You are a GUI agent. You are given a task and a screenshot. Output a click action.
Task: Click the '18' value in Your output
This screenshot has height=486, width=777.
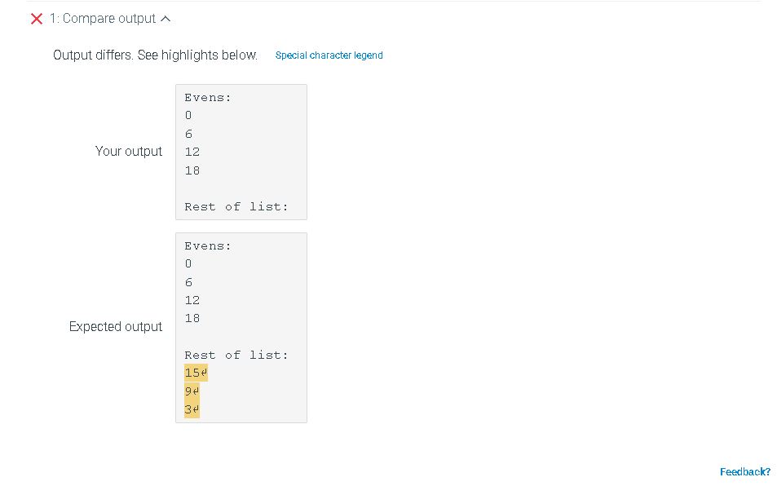(192, 170)
